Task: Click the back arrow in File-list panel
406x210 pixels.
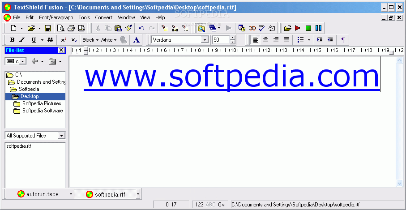Action: tap(35, 61)
